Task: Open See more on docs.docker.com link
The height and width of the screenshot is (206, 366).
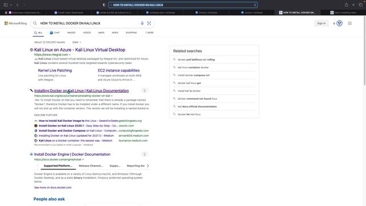Action: [x=53, y=188]
